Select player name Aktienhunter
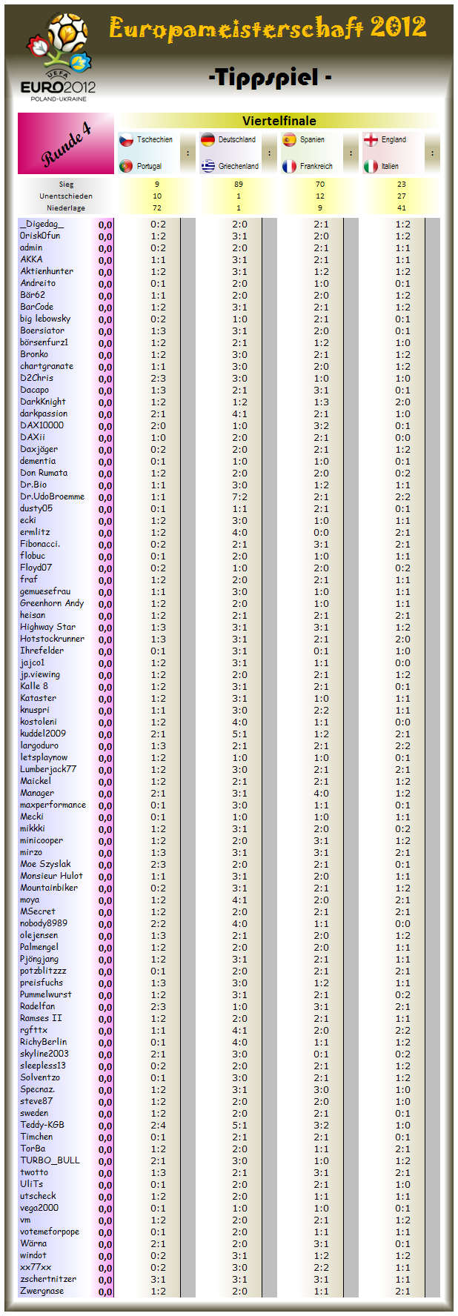The width and height of the screenshot is (458, 1316). [x=47, y=271]
